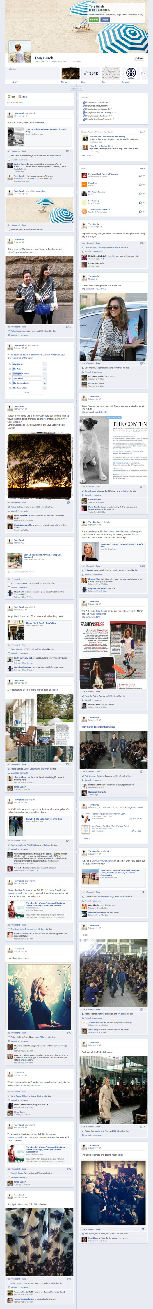This screenshot has width=153, height=1309.
Task: Show 3 more poll options
Action: pos(27,392)
